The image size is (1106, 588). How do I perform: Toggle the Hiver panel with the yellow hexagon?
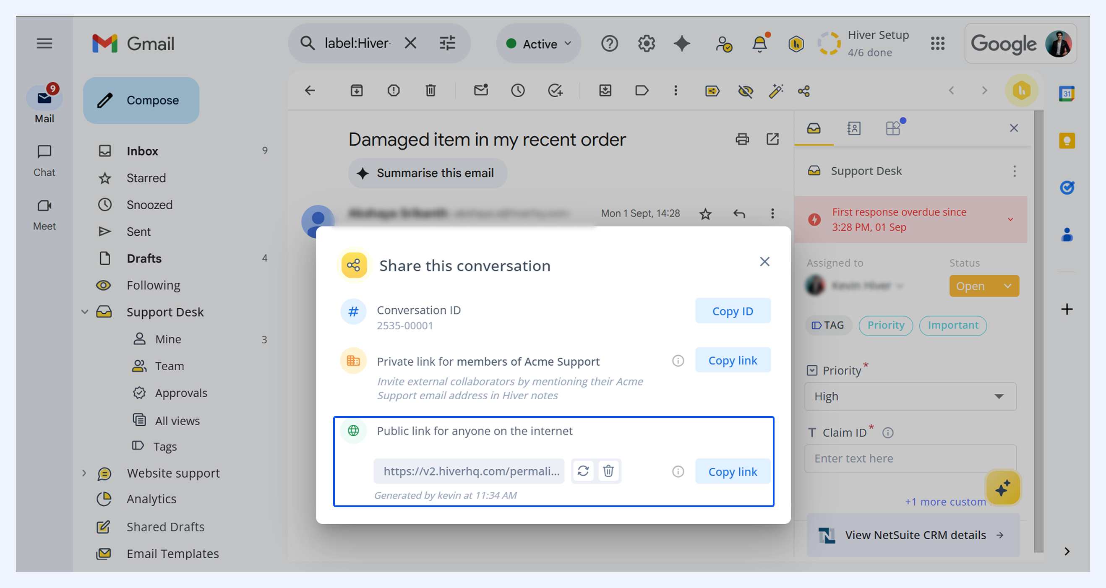click(x=1021, y=91)
